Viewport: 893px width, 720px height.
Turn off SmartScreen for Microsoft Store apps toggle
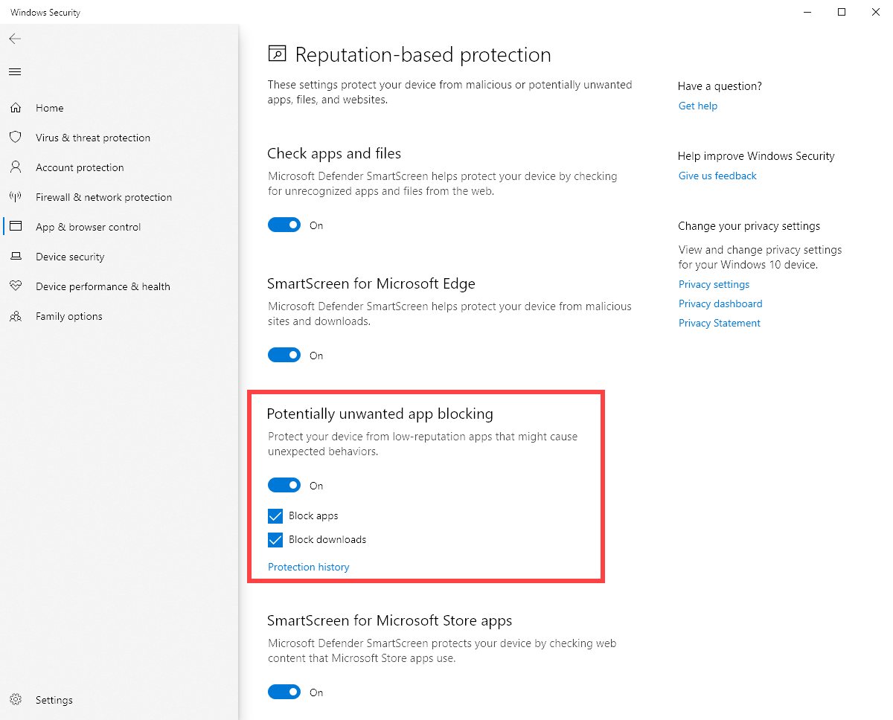284,692
